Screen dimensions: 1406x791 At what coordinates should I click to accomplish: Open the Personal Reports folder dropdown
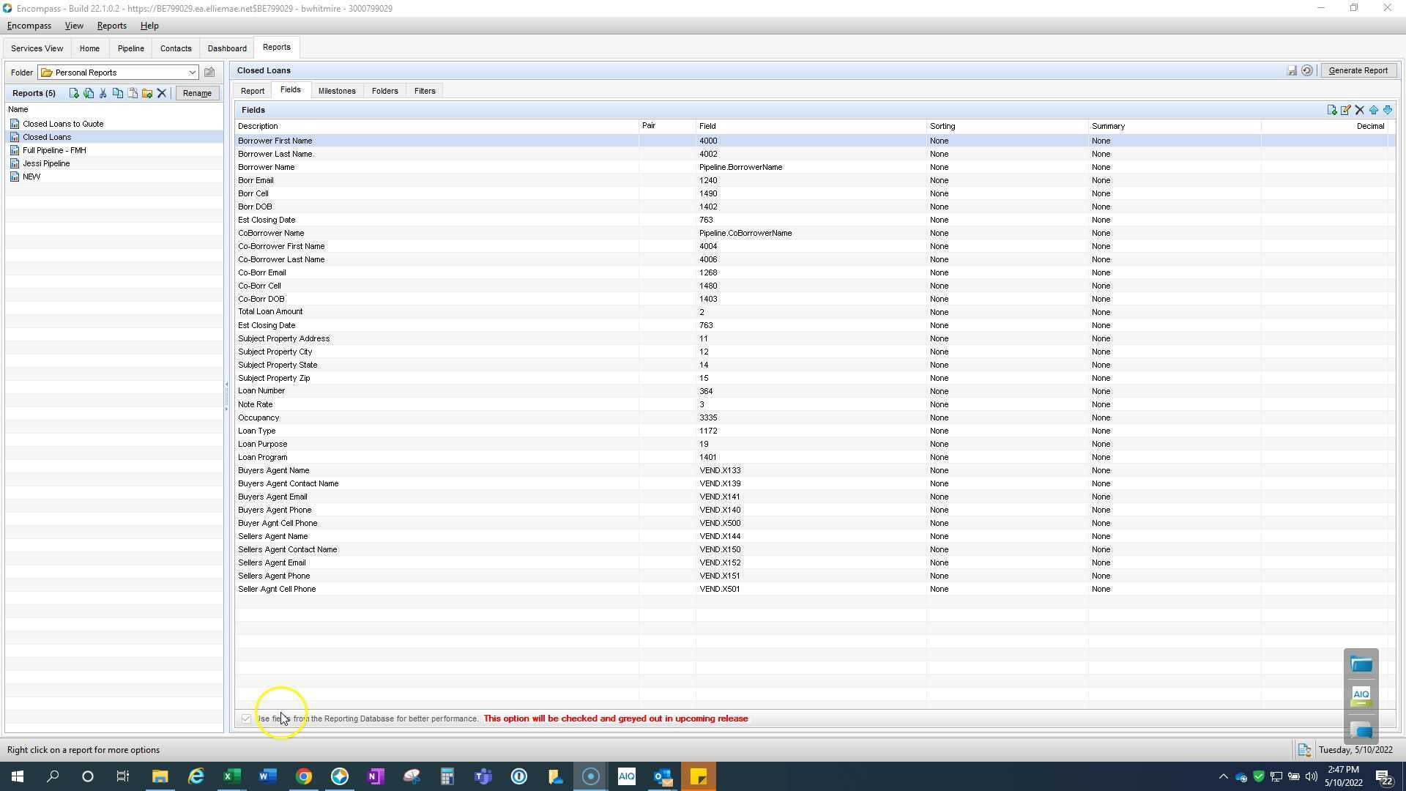coord(192,73)
